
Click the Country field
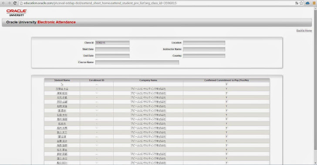pyautogui.click(x=204, y=56)
